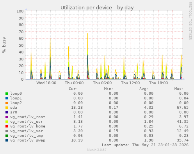Click the vg_root/lv_home red swatch
The image size is (194, 154).
coord(7,126)
